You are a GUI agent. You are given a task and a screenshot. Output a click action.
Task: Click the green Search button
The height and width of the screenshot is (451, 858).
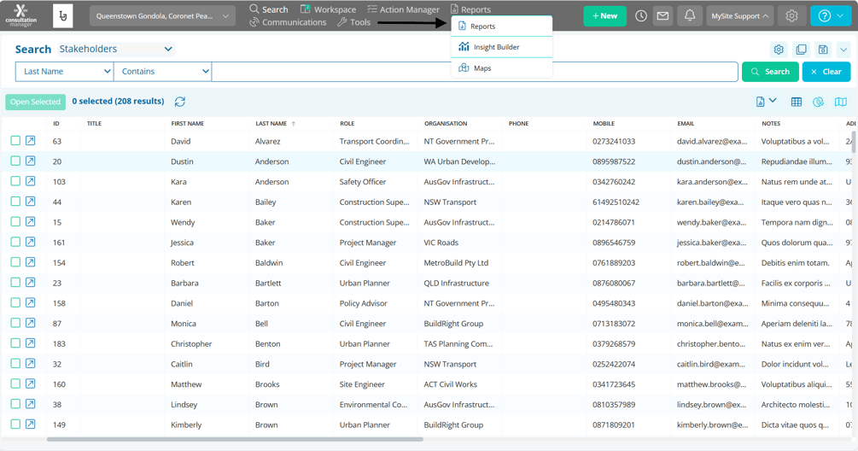[x=770, y=72]
